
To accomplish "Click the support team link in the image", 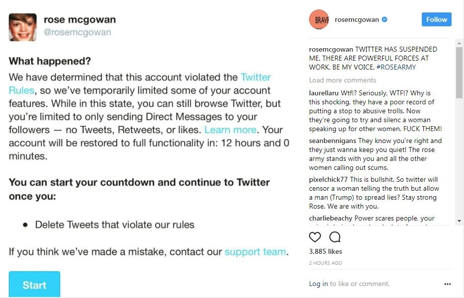I will (255, 252).
